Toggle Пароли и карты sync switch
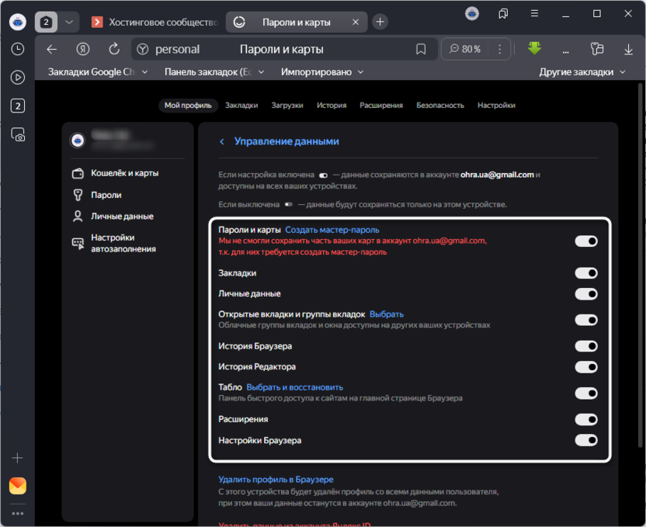The height and width of the screenshot is (527, 646). (x=586, y=241)
